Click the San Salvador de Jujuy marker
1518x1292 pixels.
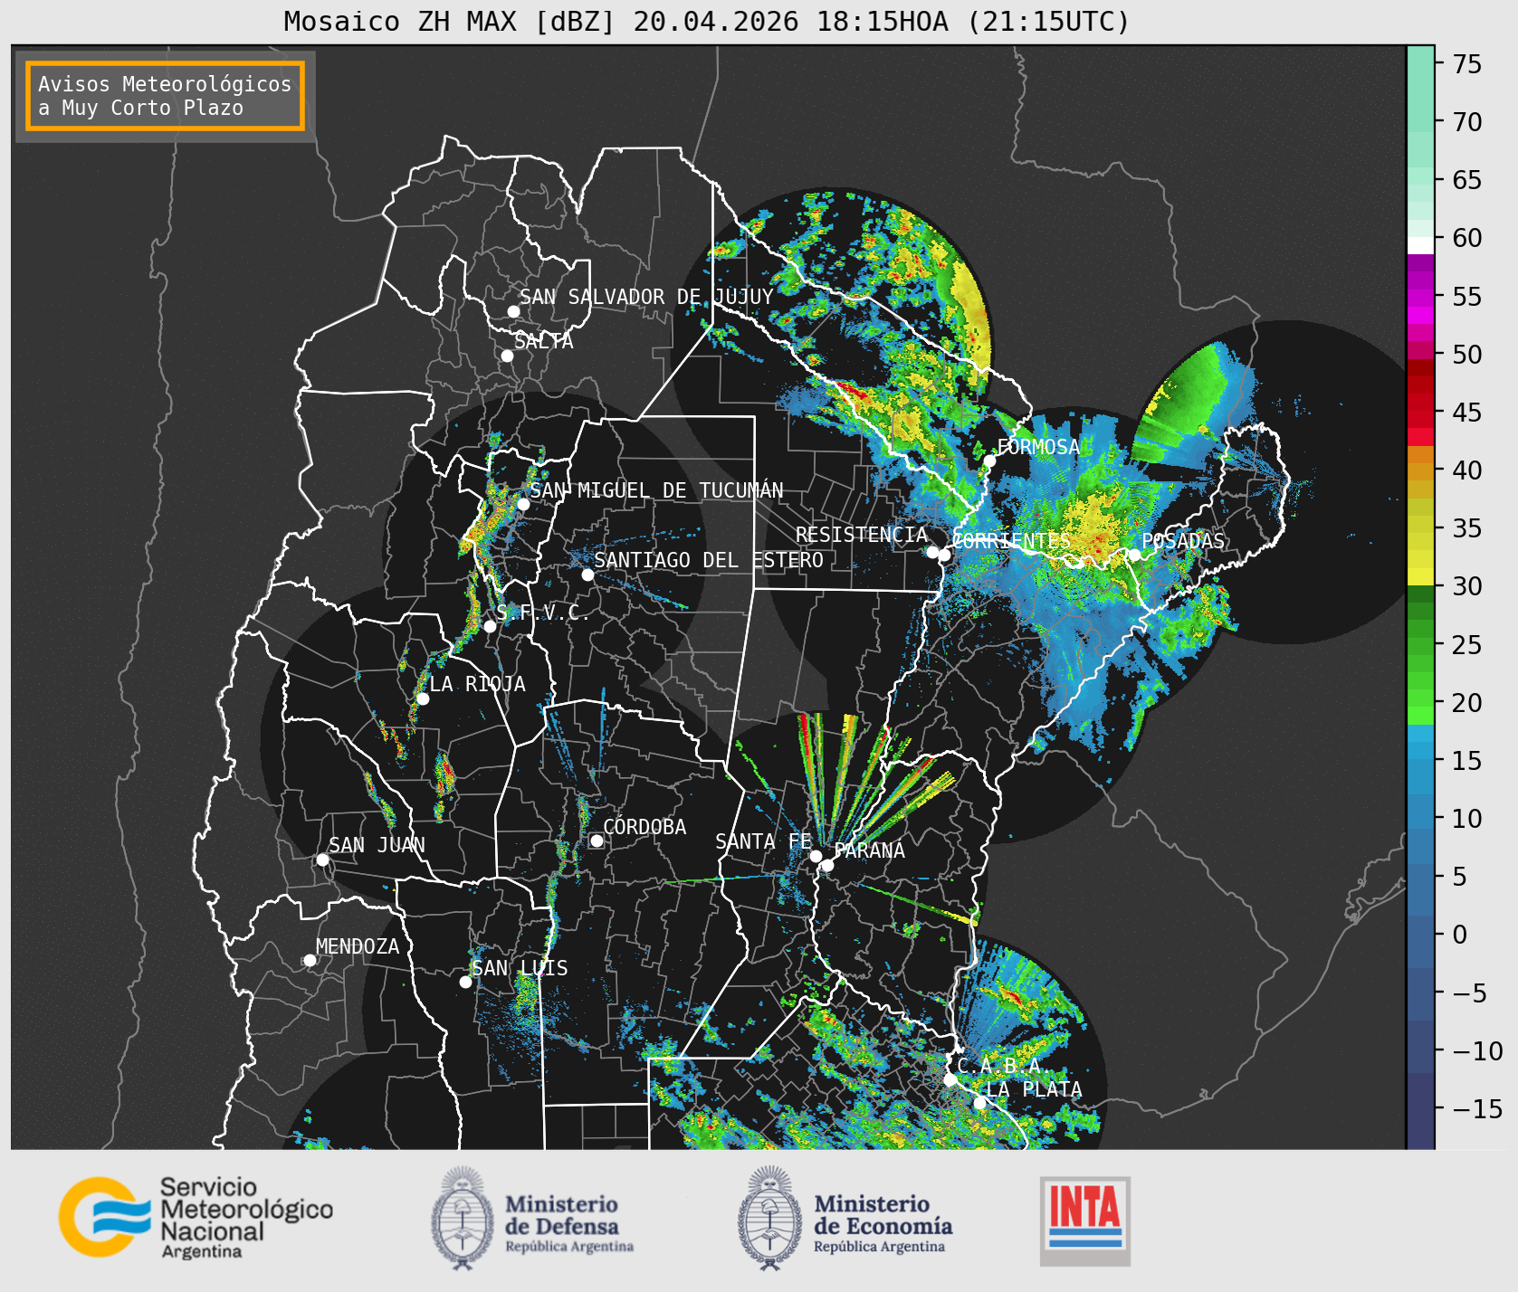513,311
